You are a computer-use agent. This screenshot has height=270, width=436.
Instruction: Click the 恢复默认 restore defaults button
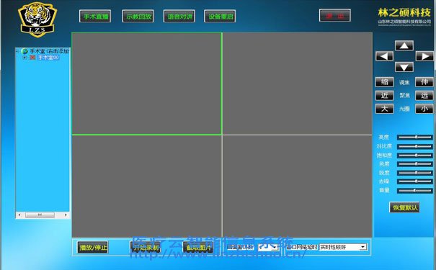404,207
